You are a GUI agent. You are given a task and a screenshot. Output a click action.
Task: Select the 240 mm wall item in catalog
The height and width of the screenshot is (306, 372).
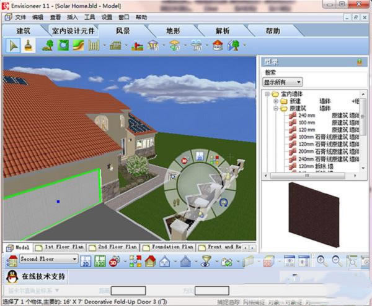click(x=306, y=115)
